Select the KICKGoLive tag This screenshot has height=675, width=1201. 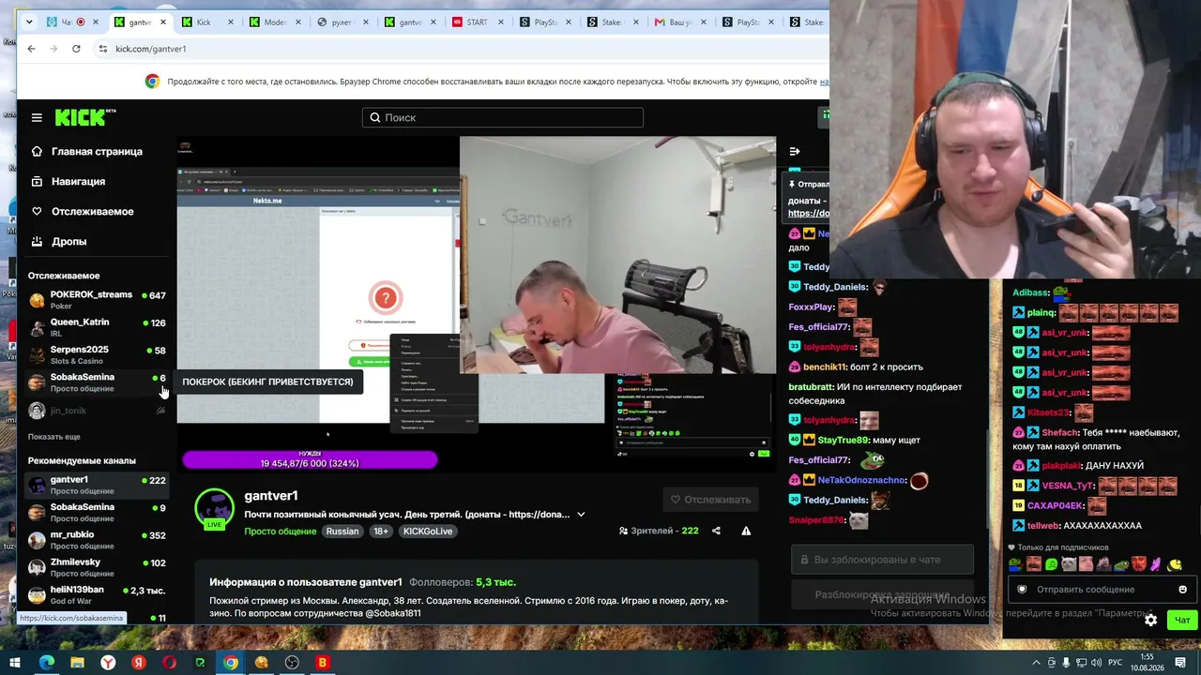pyautogui.click(x=427, y=531)
